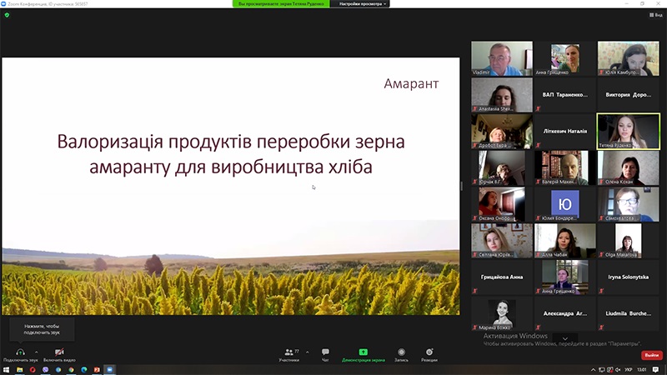Viewport: 667px width, 375px height.
Task: Select the Літкевич Наталія participant tile
Action: coord(565,132)
